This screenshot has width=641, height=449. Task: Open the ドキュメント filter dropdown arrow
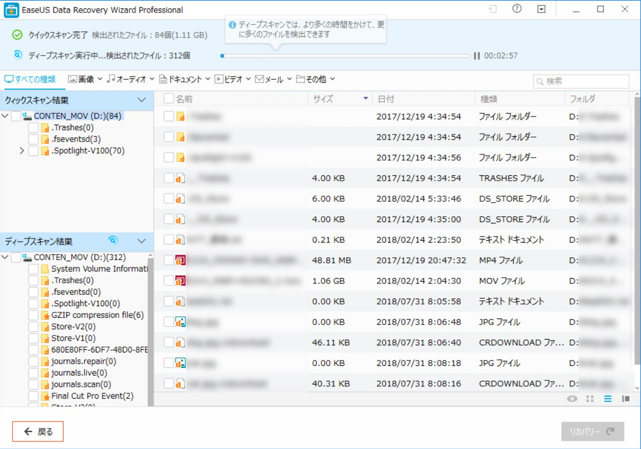tap(208, 79)
